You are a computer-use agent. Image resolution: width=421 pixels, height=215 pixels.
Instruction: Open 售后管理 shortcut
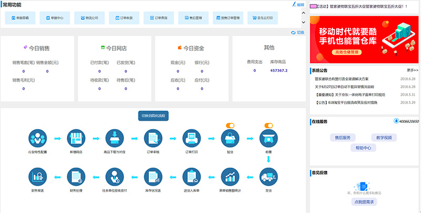[x=193, y=18]
